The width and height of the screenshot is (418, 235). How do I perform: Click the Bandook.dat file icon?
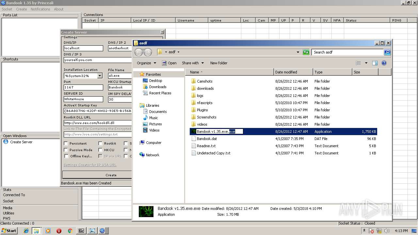tap(193, 139)
